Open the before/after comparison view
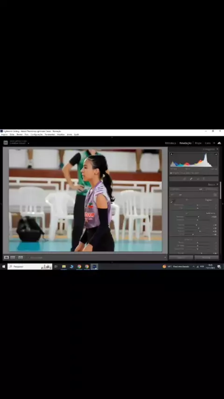 [21, 257]
